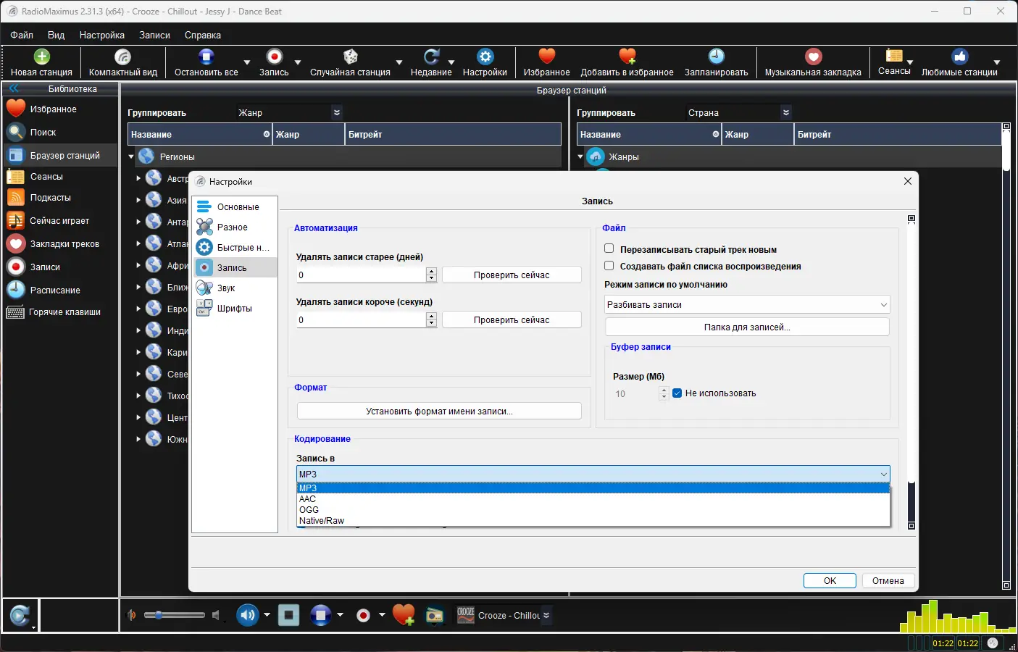Start recording with the Запись toolbar icon
1018x652 pixels.
pos(274,57)
